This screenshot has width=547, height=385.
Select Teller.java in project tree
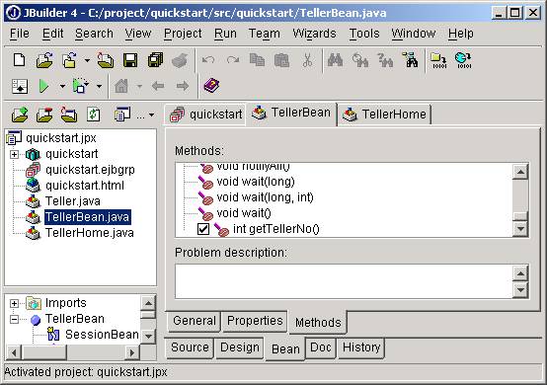(72, 201)
